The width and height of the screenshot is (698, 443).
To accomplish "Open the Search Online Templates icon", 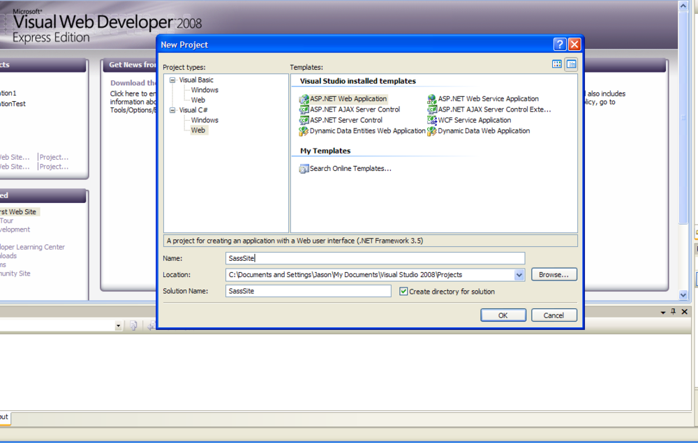I will 304,169.
